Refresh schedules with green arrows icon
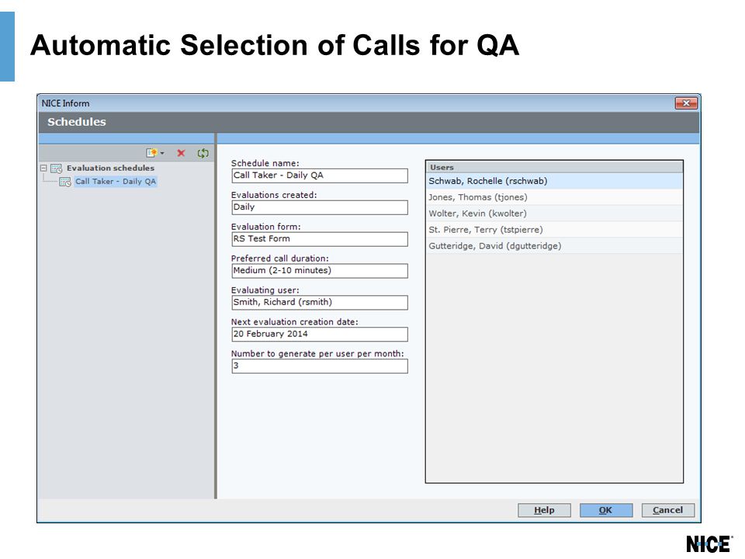The image size is (745, 559). [203, 153]
